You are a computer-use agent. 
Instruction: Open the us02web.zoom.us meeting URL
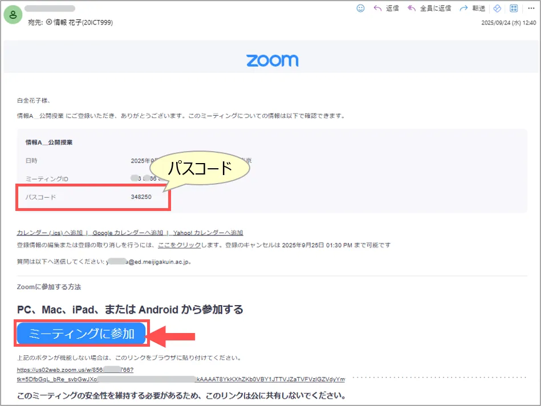(75, 370)
